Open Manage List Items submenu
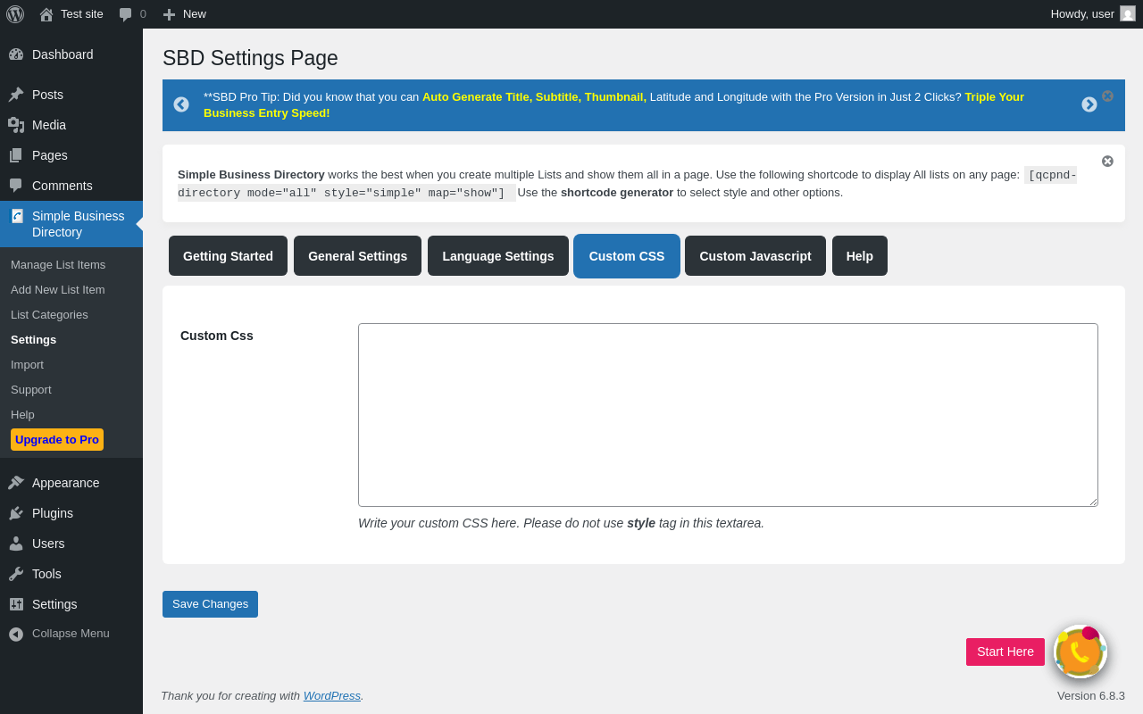 [x=58, y=264]
